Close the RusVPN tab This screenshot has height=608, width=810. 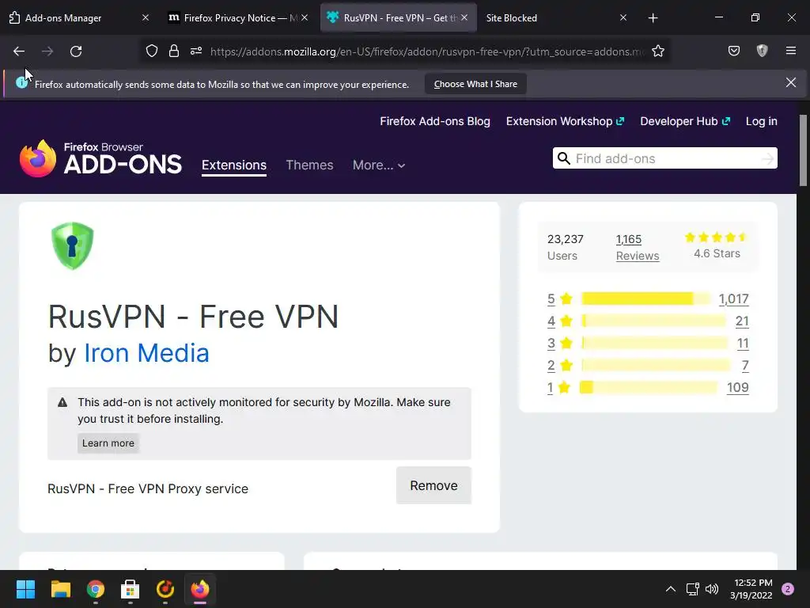click(x=464, y=17)
